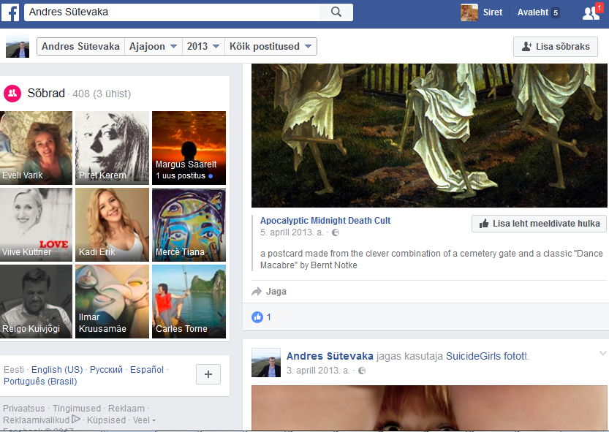Click the search magnifier button
This screenshot has height=432, width=609.
click(x=336, y=12)
